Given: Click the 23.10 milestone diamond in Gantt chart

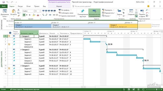Looking at the screenshot, I should tap(107, 44).
